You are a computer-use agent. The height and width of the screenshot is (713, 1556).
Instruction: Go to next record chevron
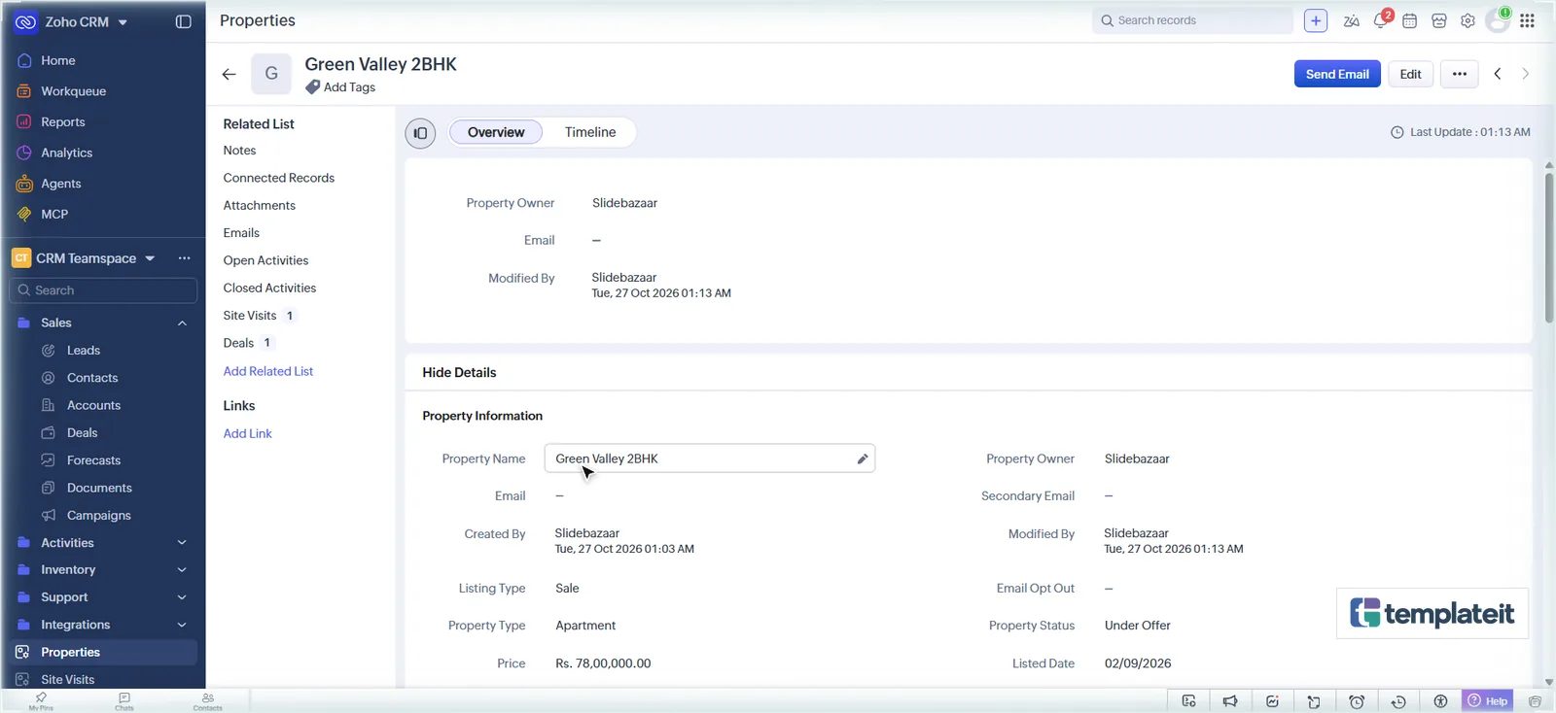(x=1525, y=74)
